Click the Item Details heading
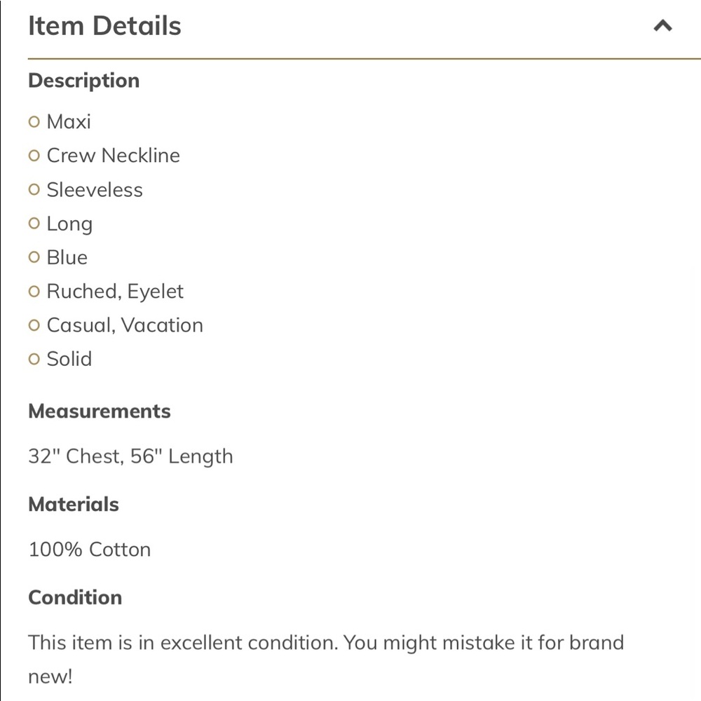 [x=104, y=25]
